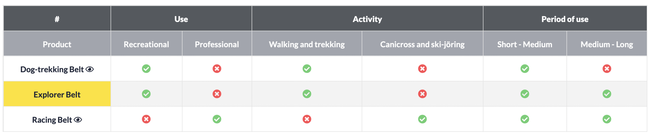This screenshot has width=654, height=140.
Task: Click Explorer Belt's green Medium - Long checkmark
Action: point(607,94)
